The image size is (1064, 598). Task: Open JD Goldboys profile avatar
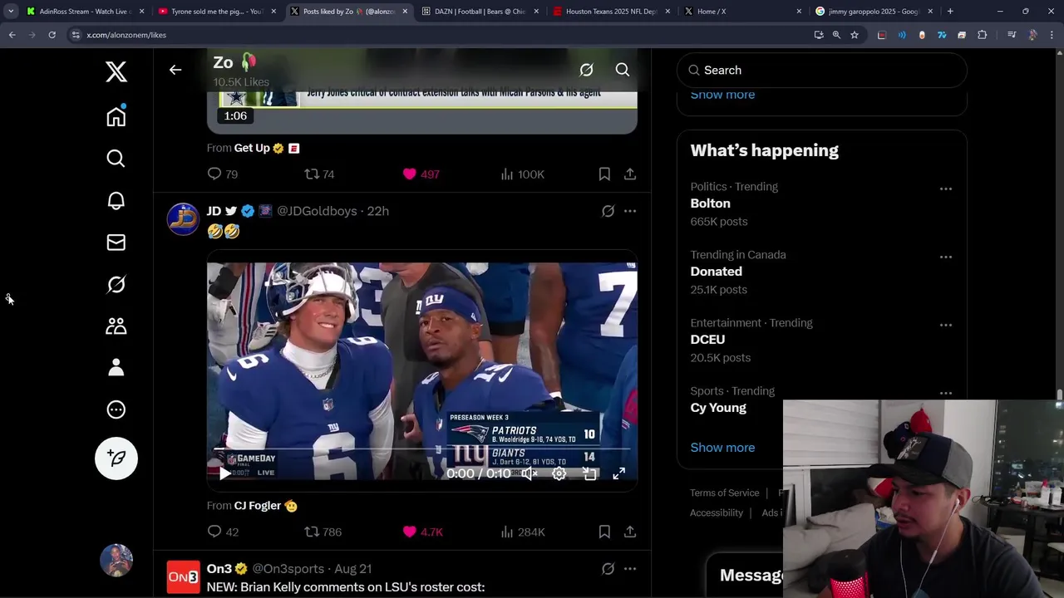pyautogui.click(x=183, y=219)
